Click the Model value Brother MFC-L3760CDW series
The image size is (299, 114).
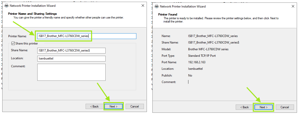[x=208, y=49]
